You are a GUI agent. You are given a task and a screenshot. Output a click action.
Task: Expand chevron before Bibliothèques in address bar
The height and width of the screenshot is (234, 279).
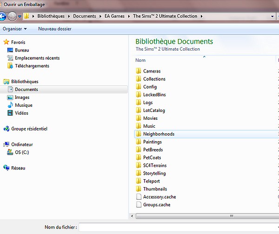(x=33, y=16)
